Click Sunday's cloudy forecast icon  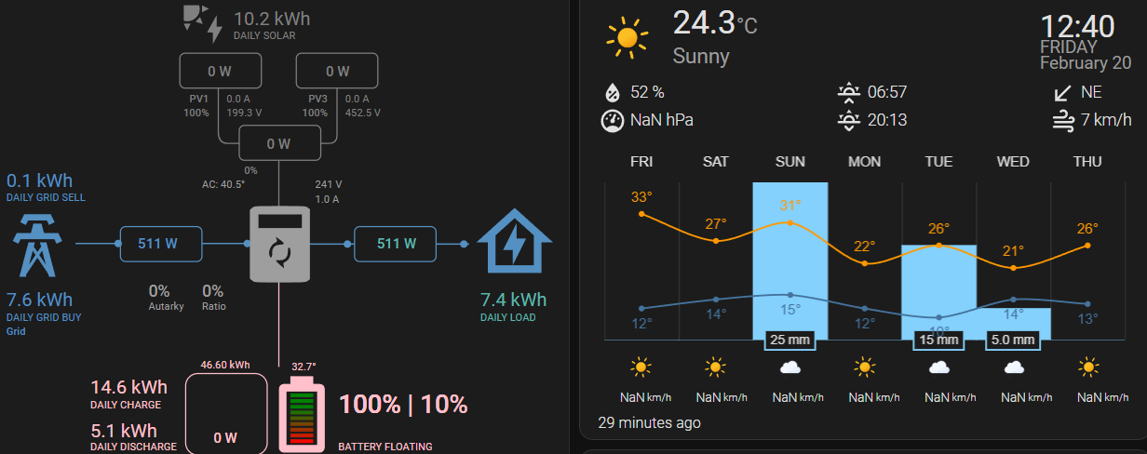pos(790,367)
